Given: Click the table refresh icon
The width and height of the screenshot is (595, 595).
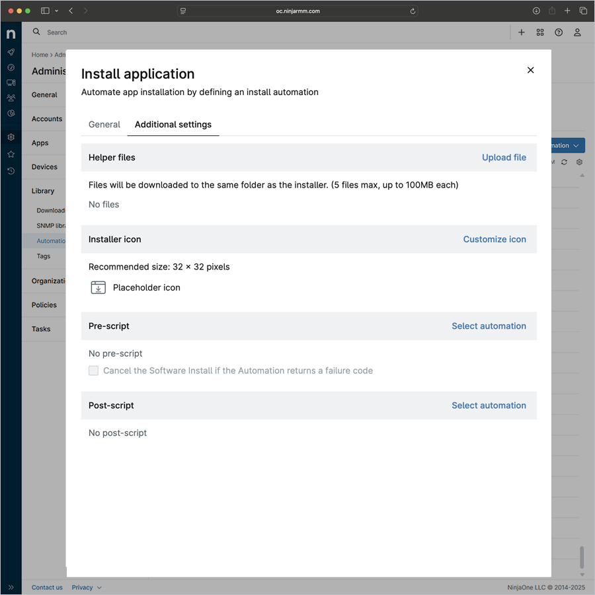Looking at the screenshot, I should [564, 162].
